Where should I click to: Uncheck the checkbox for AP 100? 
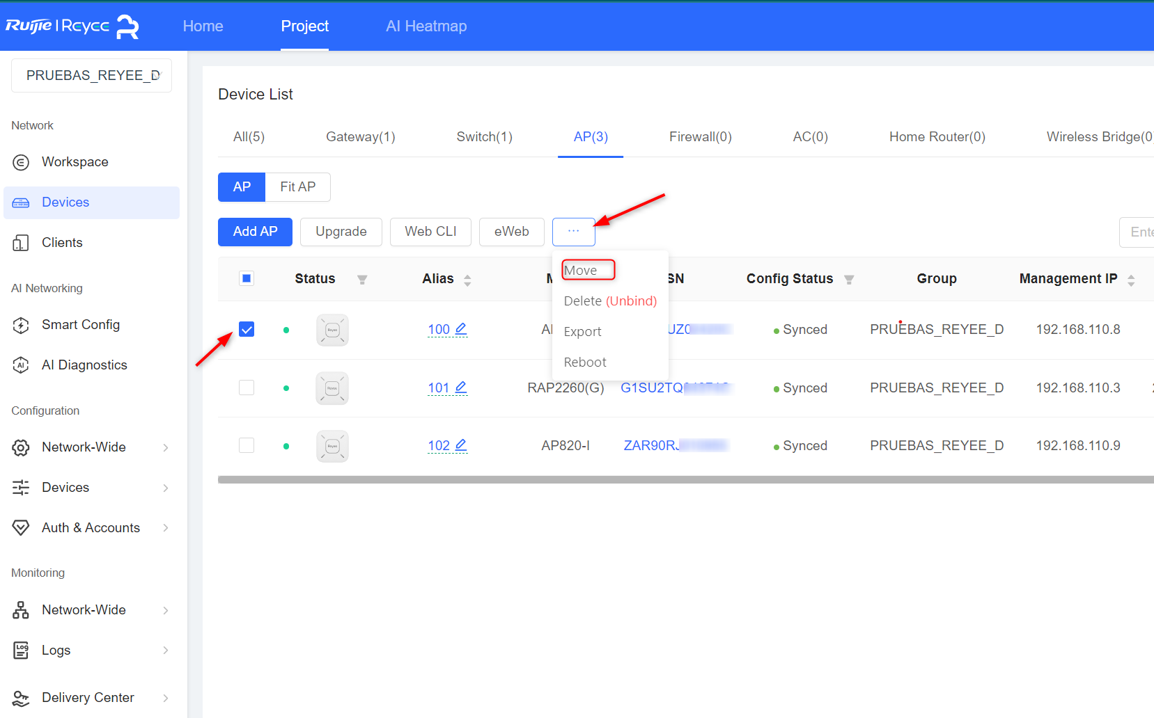click(x=247, y=329)
